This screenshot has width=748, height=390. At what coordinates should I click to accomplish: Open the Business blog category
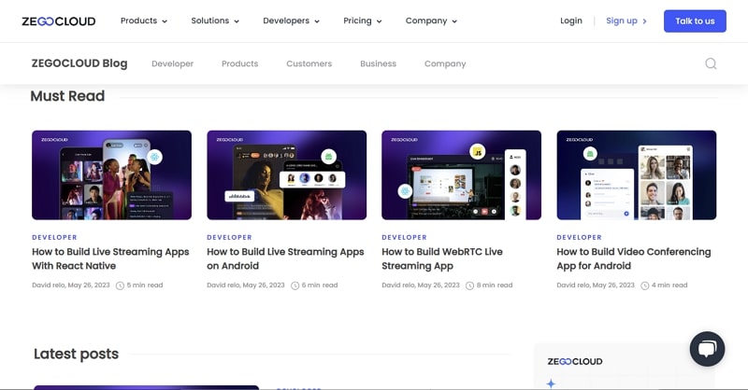pos(379,63)
